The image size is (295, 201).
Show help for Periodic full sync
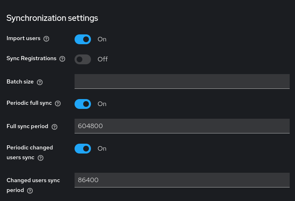coord(58,104)
